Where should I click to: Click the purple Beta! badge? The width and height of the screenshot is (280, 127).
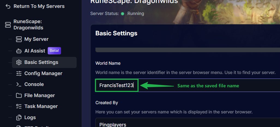54,51
